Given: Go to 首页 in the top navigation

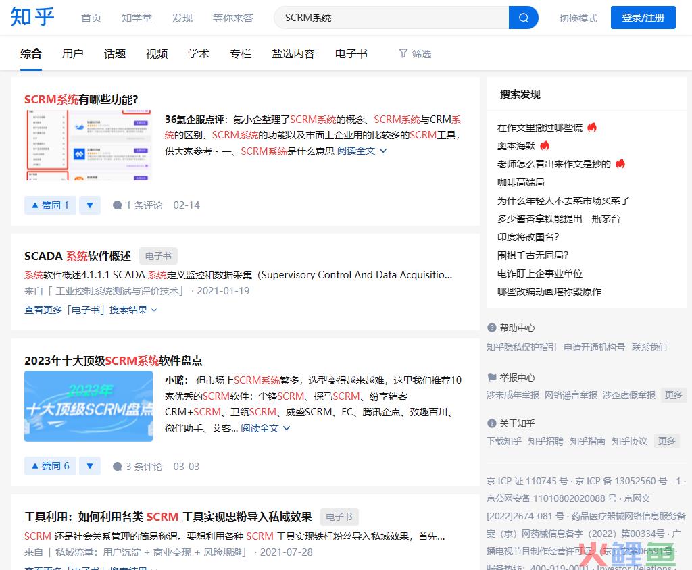Looking at the screenshot, I should tap(91, 18).
